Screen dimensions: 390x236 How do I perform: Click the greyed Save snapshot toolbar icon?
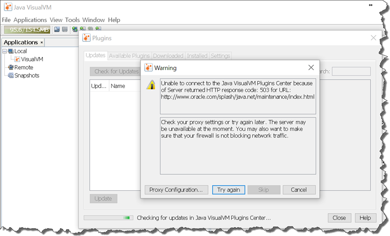coord(65,30)
